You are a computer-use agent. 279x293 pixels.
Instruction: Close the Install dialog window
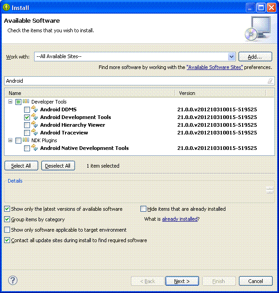click(x=271, y=8)
